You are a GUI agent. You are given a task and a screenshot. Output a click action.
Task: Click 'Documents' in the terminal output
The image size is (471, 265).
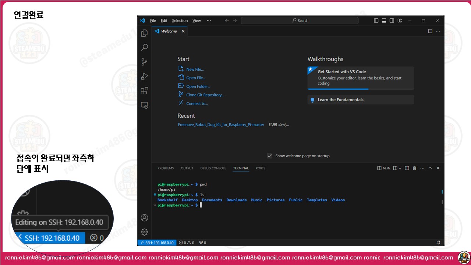tap(212, 200)
